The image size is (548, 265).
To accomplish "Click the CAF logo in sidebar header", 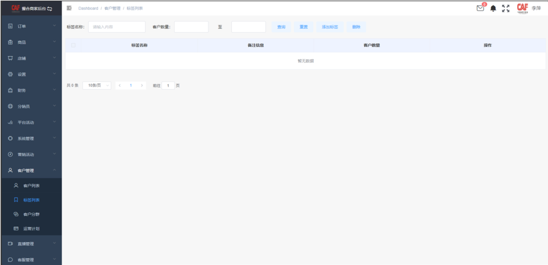I will point(16,8).
